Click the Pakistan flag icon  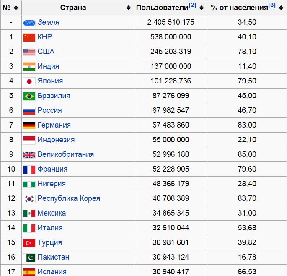point(29,258)
